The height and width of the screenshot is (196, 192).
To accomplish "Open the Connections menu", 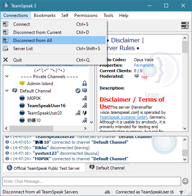I will 15,15.
